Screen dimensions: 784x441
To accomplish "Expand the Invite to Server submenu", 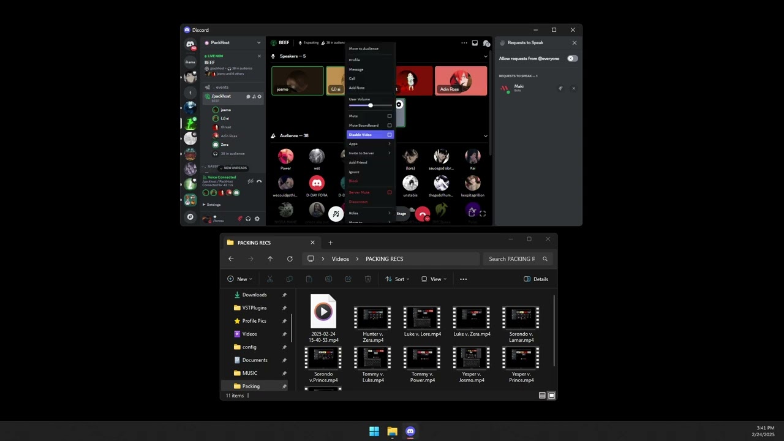I will tap(370, 153).
